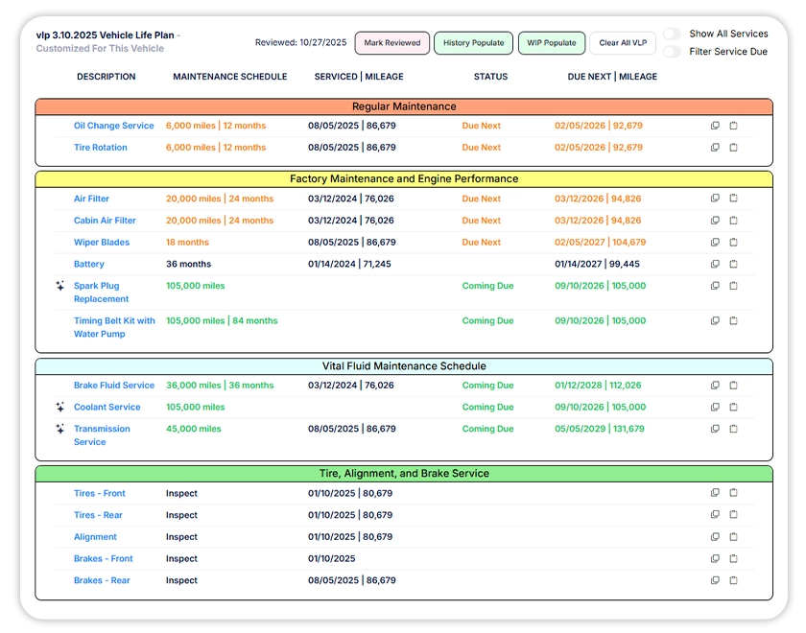This screenshot has height=633, width=806.
Task: Turn on the Filter Service Due toggle
Action: tap(672, 52)
